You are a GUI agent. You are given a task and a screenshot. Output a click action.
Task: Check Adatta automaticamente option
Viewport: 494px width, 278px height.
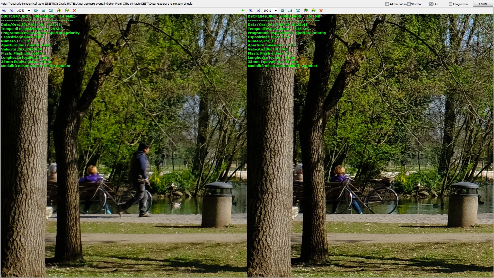pyautogui.click(x=387, y=4)
